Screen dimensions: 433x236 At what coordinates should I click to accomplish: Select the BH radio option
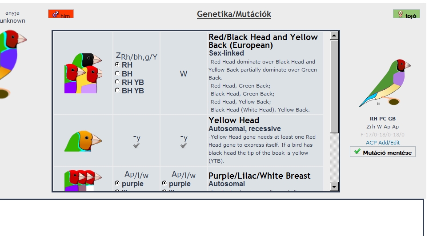pyautogui.click(x=117, y=73)
